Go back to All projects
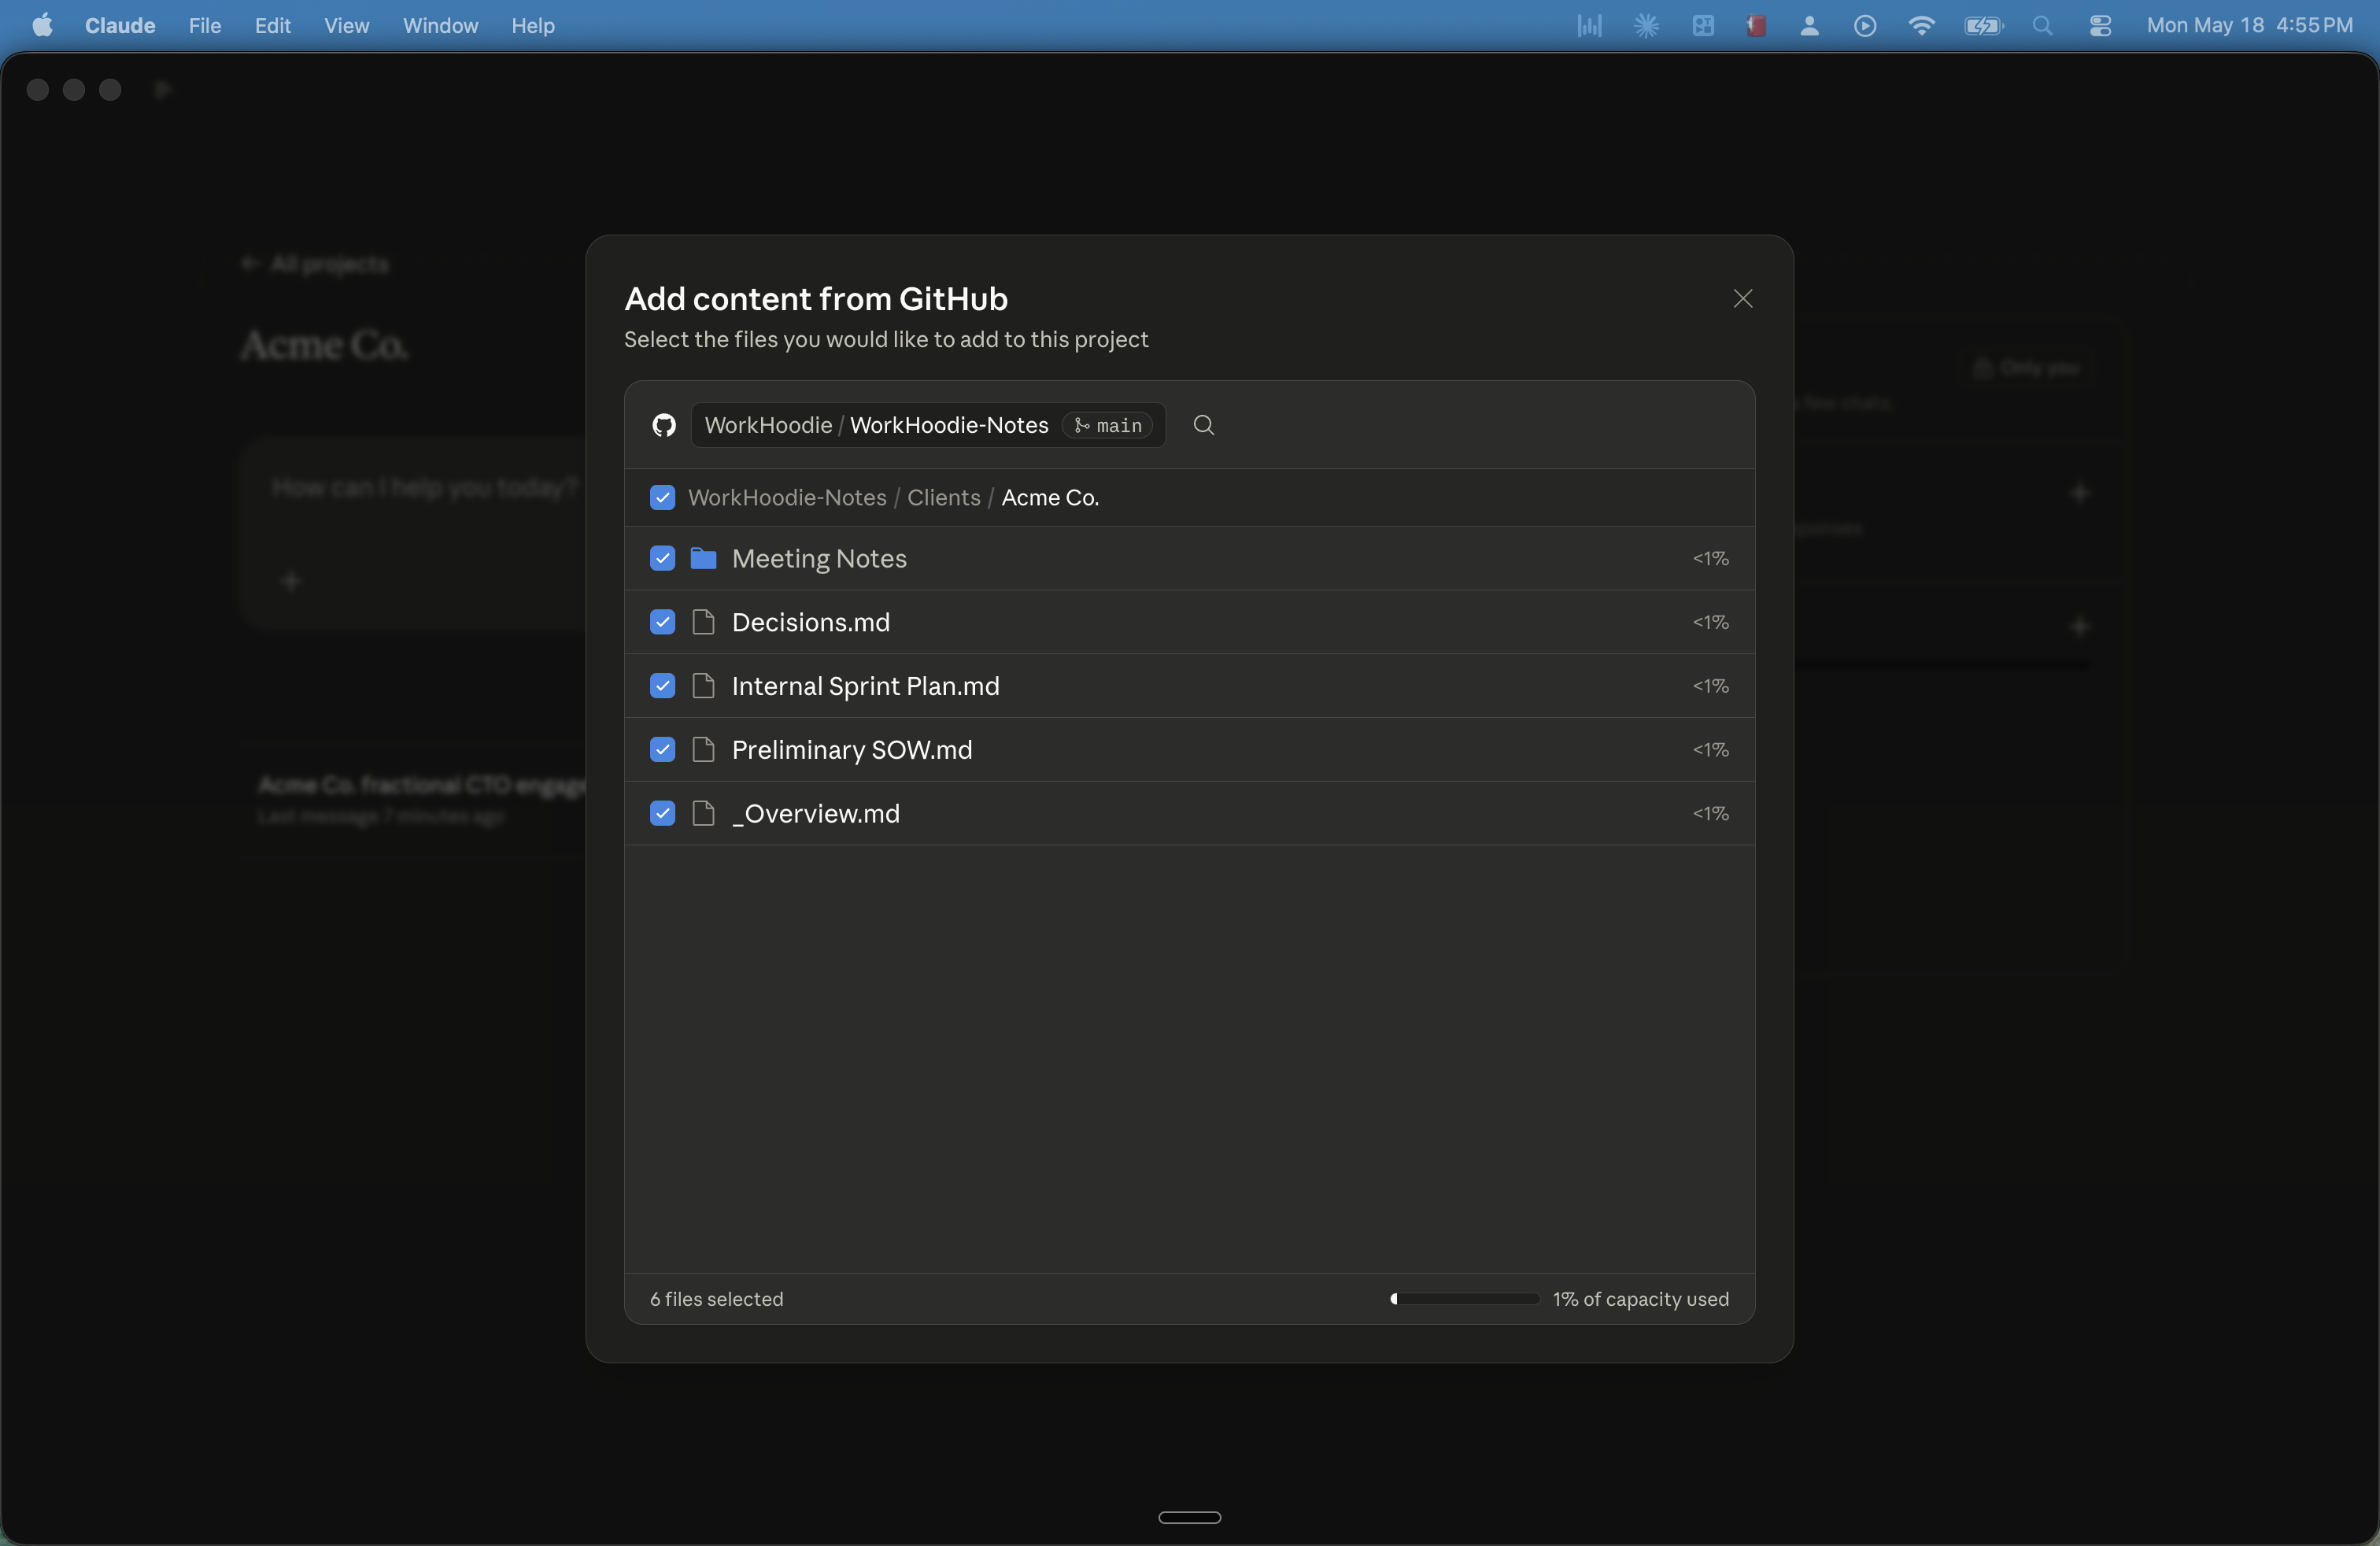 [315, 263]
